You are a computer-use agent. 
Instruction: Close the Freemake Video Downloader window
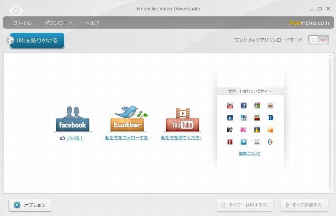pyautogui.click(x=328, y=8)
